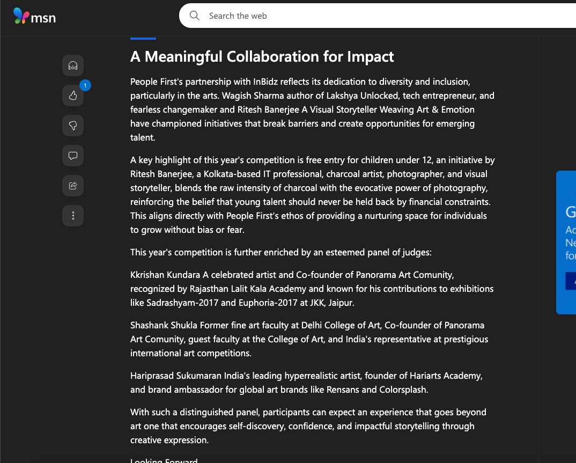Screen dimensions: 576x463
Task: Click the paragraph starting "People First's partnership"
Action: pyautogui.click(x=312, y=109)
